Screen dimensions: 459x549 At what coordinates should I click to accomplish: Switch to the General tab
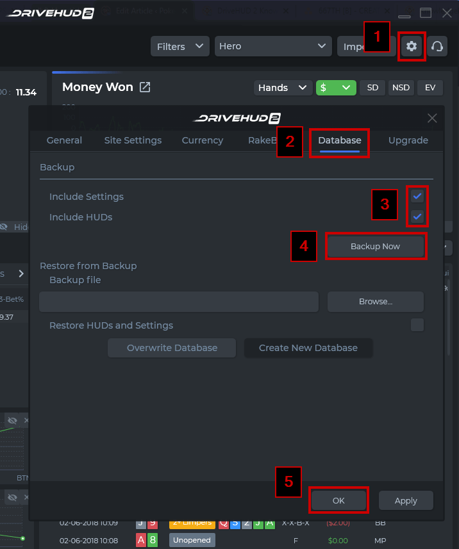tap(64, 140)
